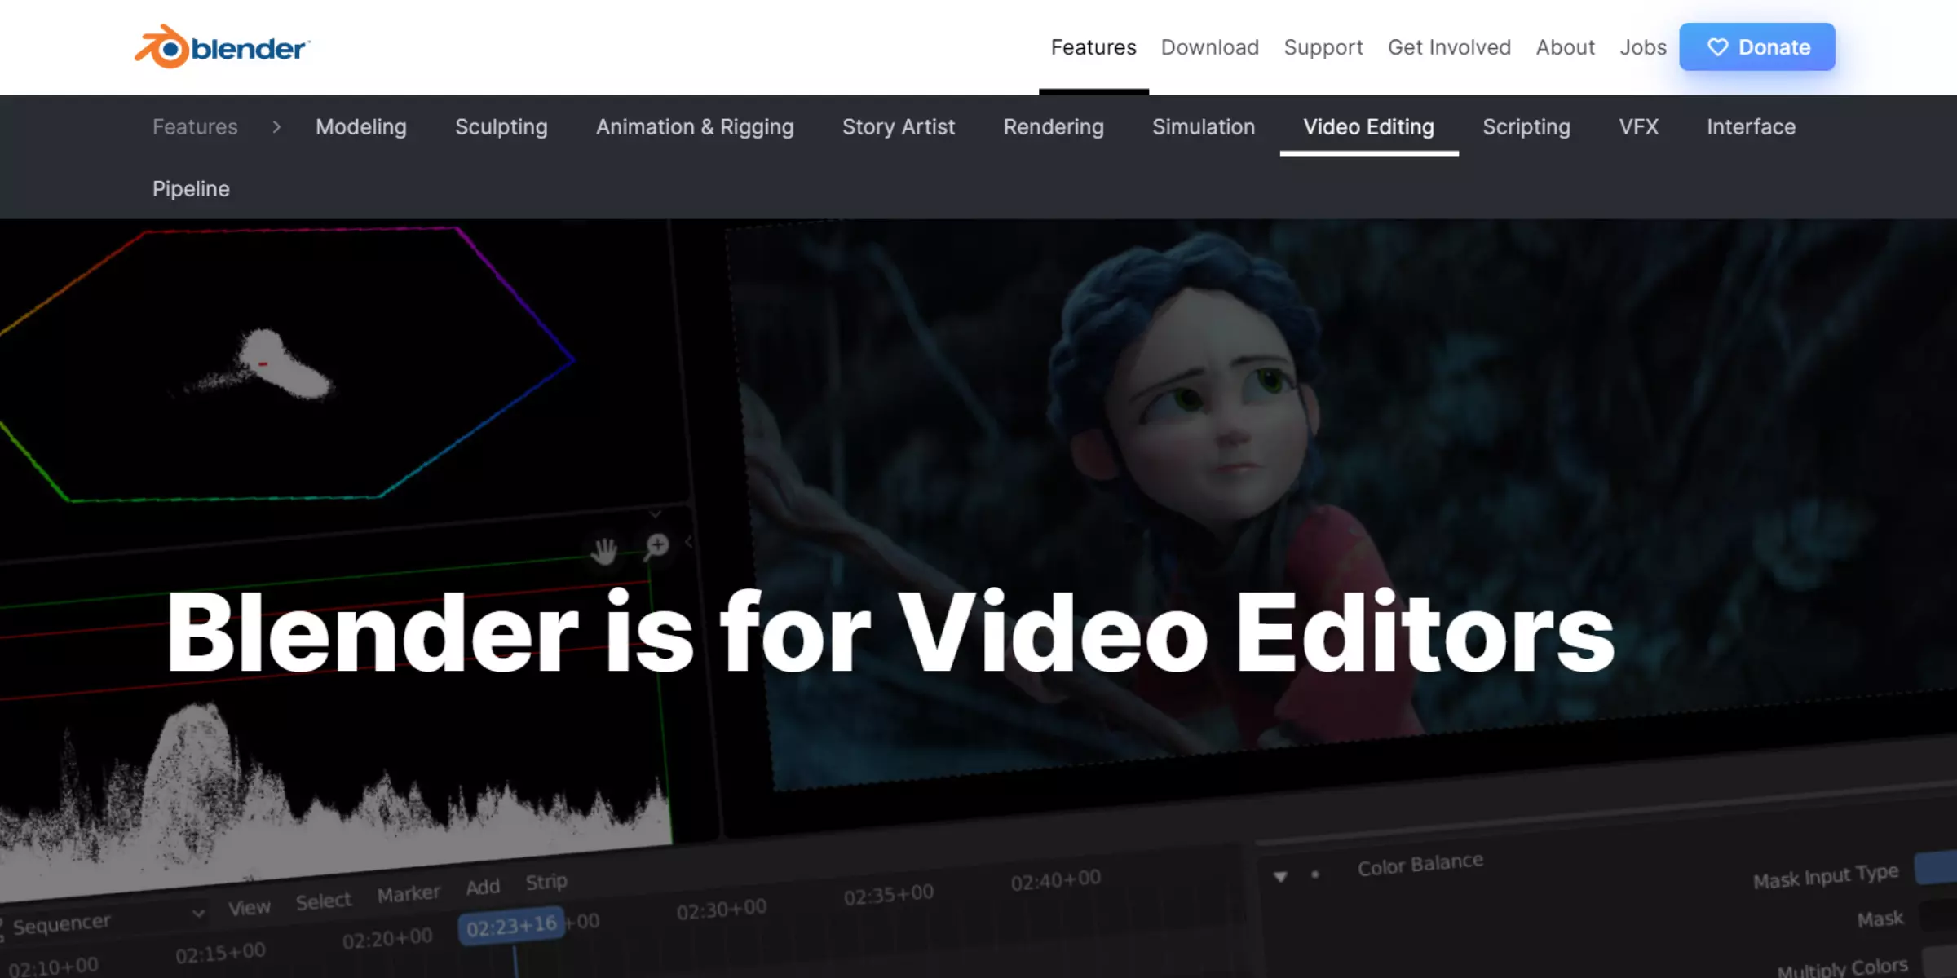Click the 02:40+00 timeline label

pos(1056,880)
